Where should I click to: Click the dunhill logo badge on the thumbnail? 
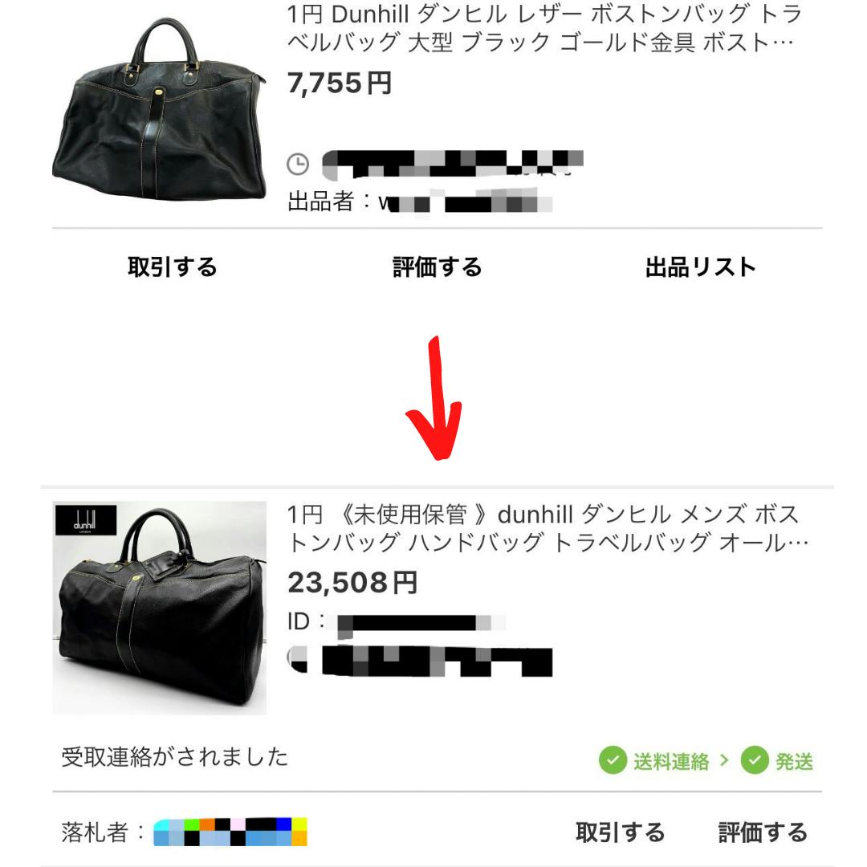[86, 520]
